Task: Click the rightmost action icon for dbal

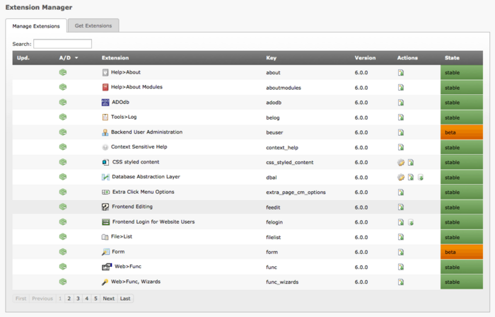Action: [421, 177]
